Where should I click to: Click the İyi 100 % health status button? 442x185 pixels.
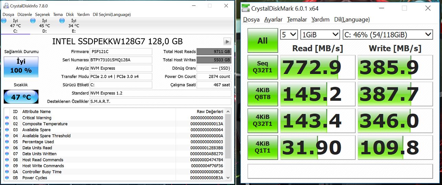coord(21,67)
